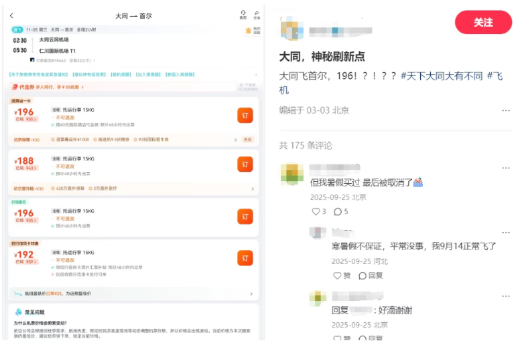Click the red 关注 follow button
The width and height of the screenshot is (524, 345).
pyautogui.click(x=482, y=22)
